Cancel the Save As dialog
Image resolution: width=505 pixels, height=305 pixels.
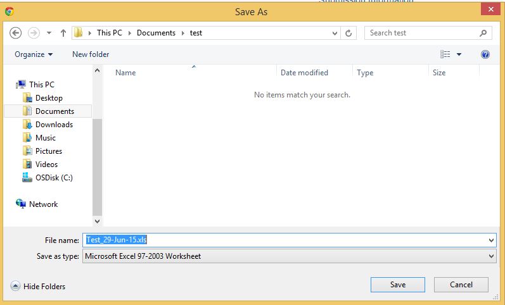click(461, 285)
